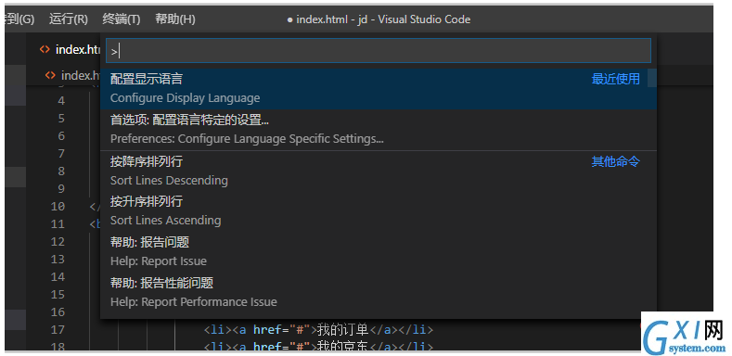Click line number 14 in gutter

tap(58, 277)
